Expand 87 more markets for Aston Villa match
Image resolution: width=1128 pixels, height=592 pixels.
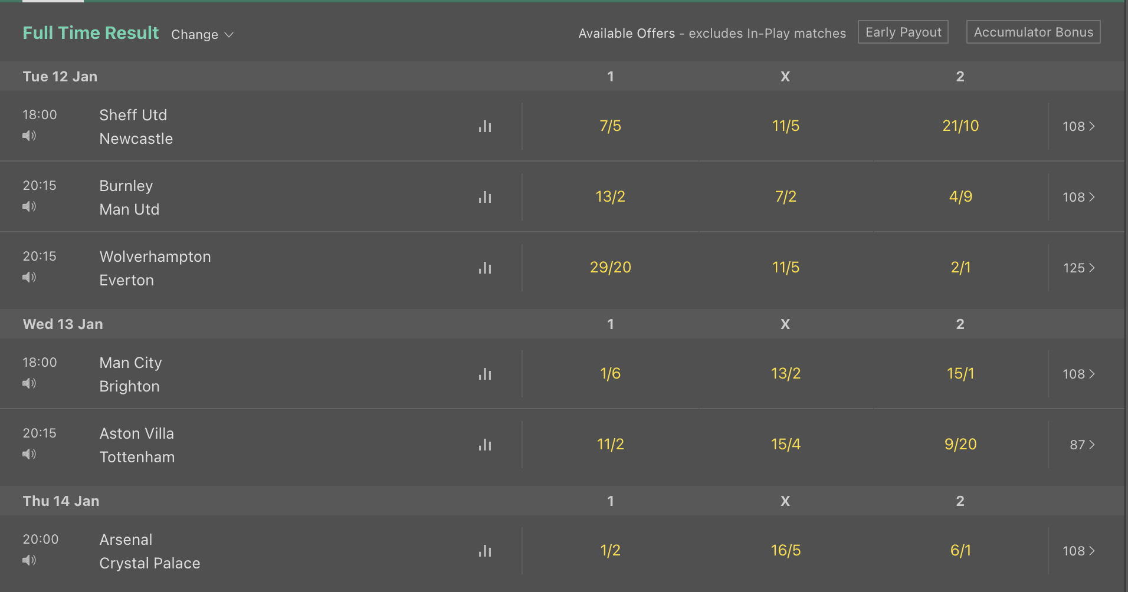pyautogui.click(x=1082, y=445)
